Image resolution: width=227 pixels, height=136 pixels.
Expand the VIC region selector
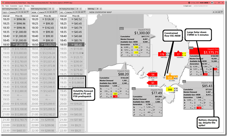click(x=62, y=12)
